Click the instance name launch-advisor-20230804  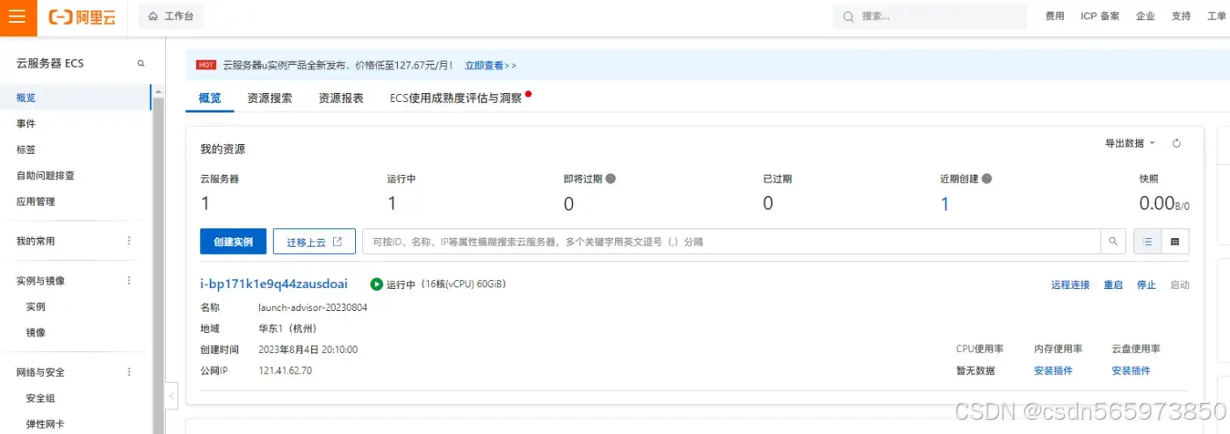(x=313, y=307)
